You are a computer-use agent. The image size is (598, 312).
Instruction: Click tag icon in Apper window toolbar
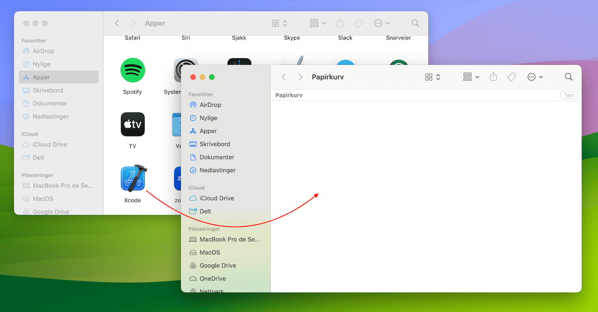tap(359, 23)
